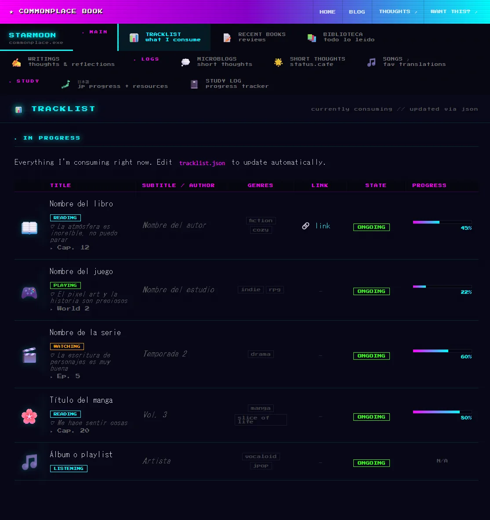Image resolution: width=490 pixels, height=520 pixels.
Task: Open the Thoughts menu item
Action: click(x=398, y=11)
